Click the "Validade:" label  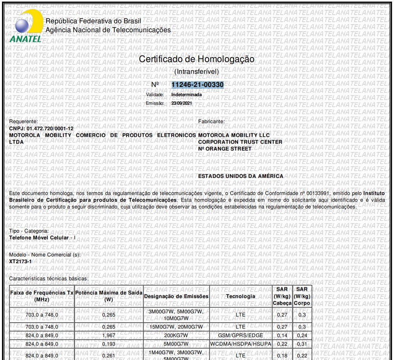[x=155, y=95]
